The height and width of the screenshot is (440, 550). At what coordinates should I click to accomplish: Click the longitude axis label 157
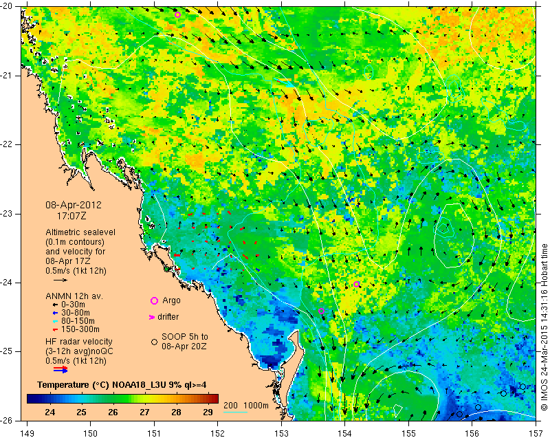tap(536, 433)
